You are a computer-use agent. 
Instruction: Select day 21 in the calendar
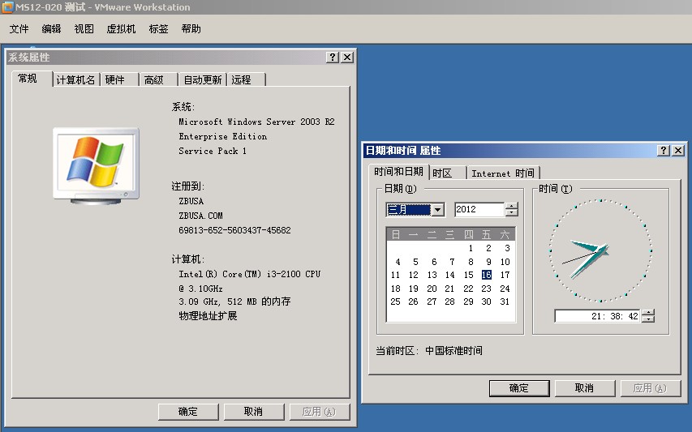[449, 289]
